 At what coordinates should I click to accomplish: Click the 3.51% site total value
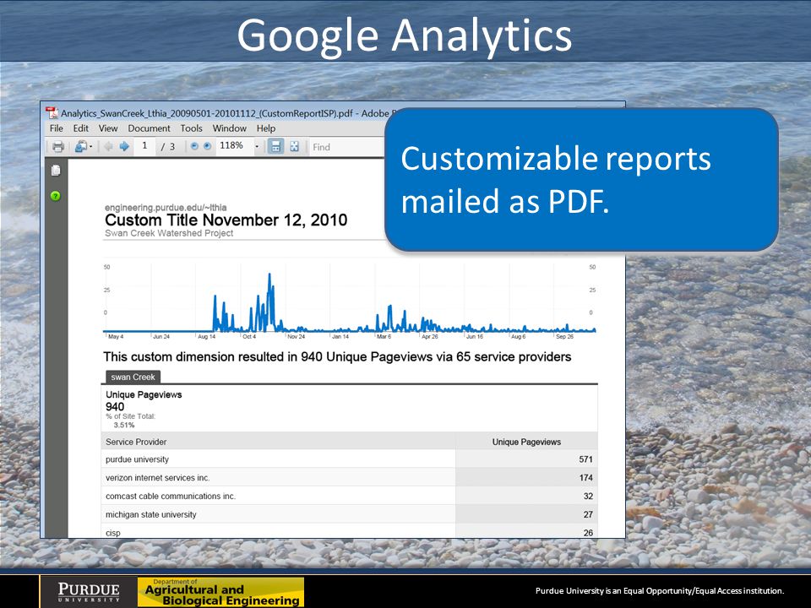pyautogui.click(x=124, y=425)
